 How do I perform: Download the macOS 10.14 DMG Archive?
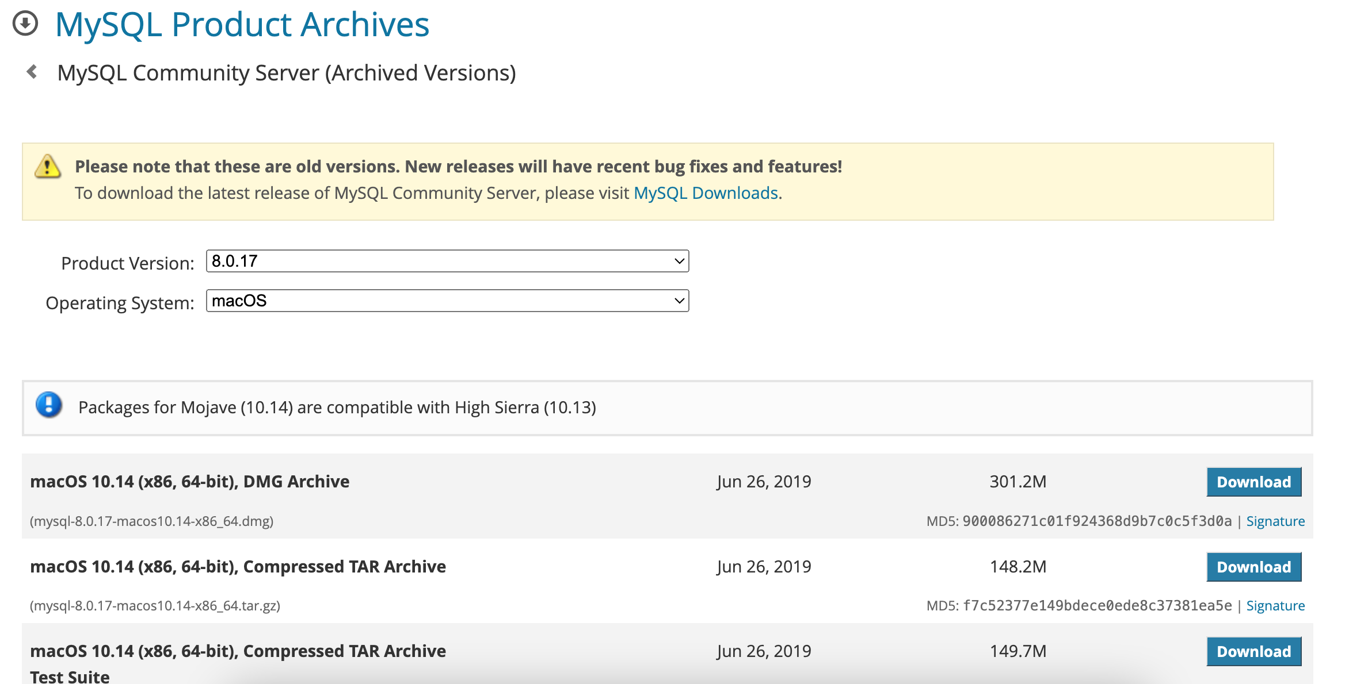point(1253,482)
